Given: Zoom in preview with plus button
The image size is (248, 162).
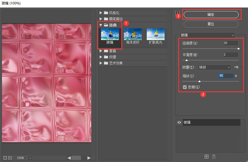Looking at the screenshot, I should (x=10, y=158).
